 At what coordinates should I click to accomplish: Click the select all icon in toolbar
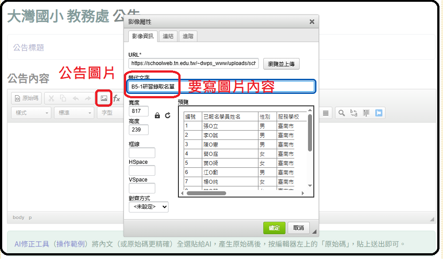[x=366, y=113]
